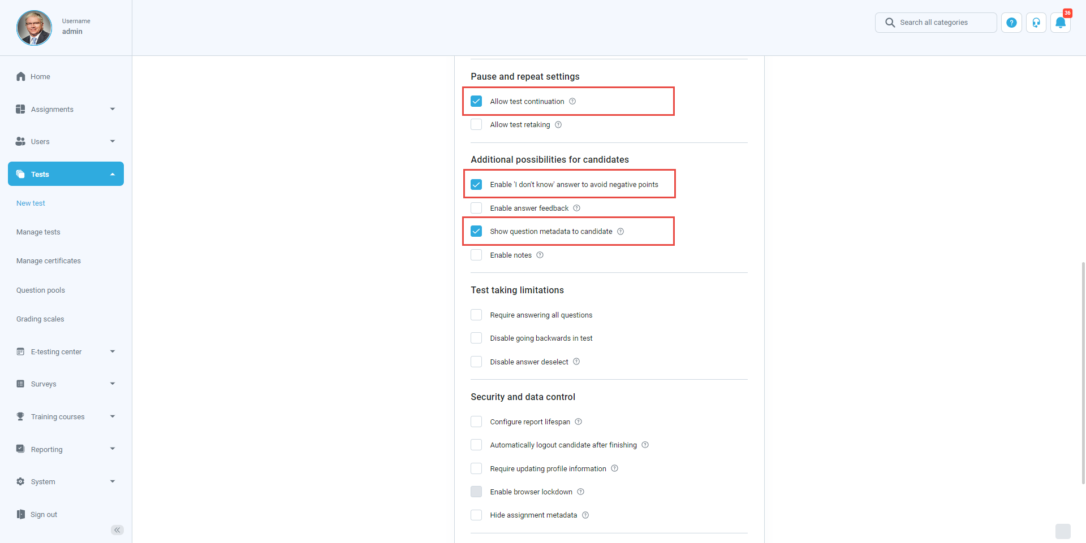Open the blue question mark help icon
Image resolution: width=1086 pixels, height=543 pixels.
1011,23
